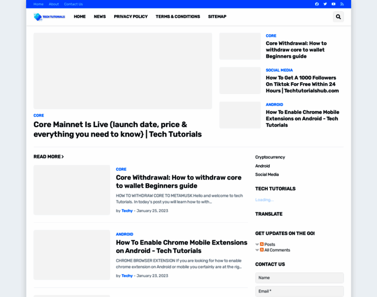Click author Techy on January 25 post
The width and height of the screenshot is (377, 297).
(x=127, y=211)
